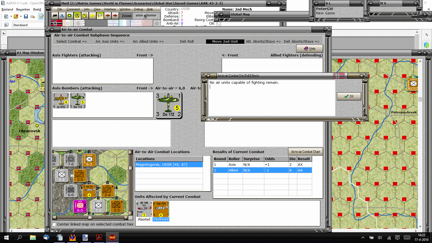Click the large Do 17Z front bomber counter
The width and height of the screenshot is (432, 243).
click(168, 105)
